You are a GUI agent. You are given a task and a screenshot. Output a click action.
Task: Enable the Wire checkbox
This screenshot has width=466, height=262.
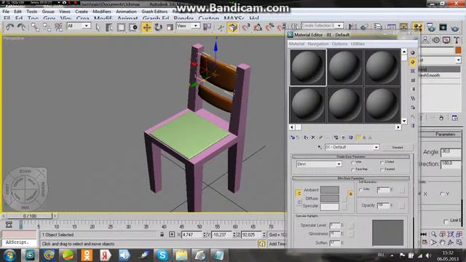click(353, 162)
